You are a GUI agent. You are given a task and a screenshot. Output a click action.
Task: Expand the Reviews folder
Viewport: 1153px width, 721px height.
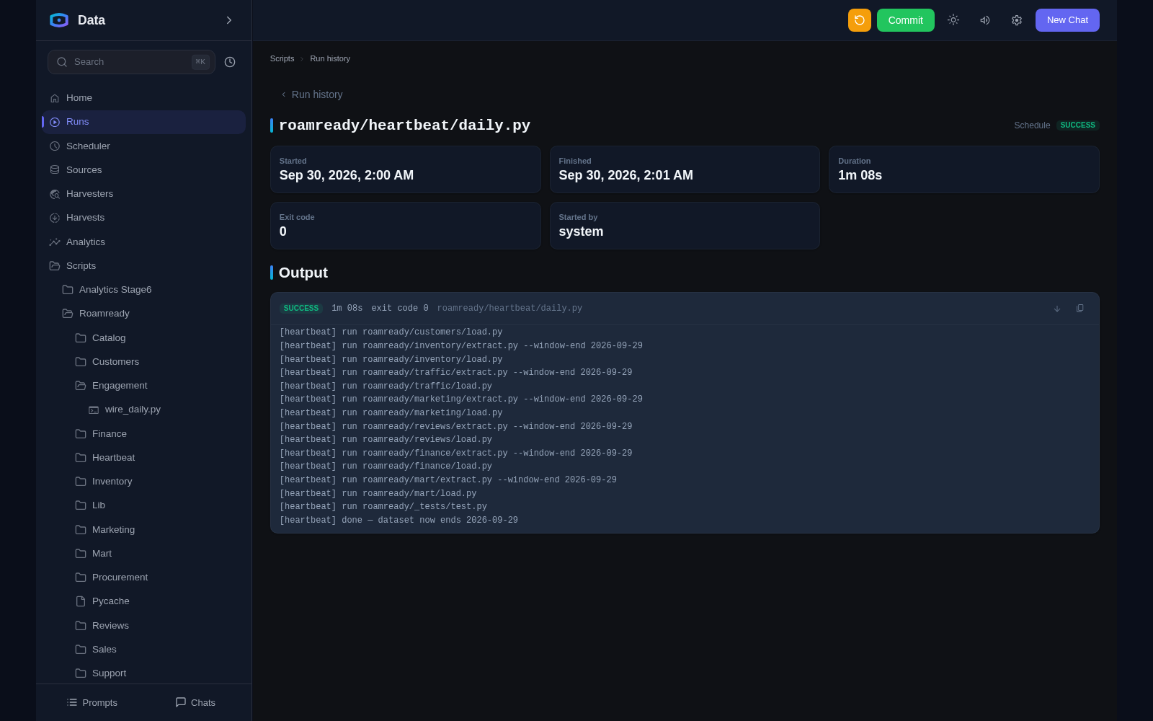pos(156,626)
